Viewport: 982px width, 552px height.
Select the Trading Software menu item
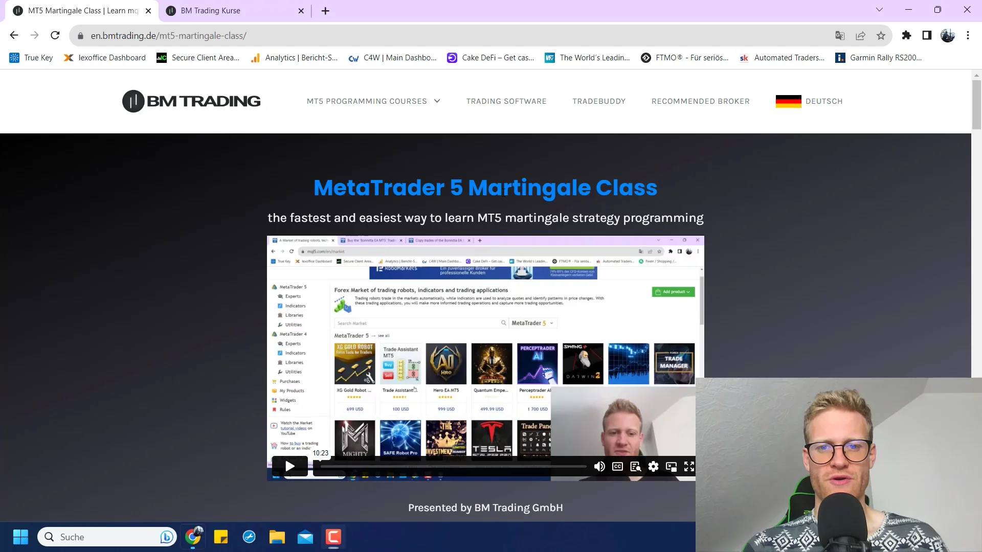506,101
